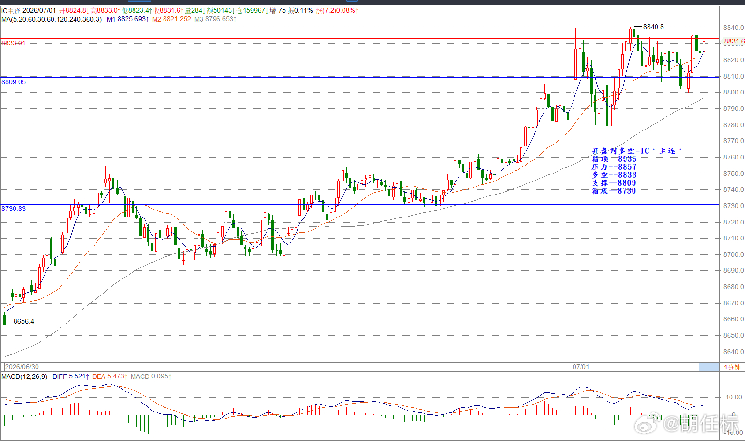Select the blue 8809.05 support line label
745x441 pixels.
point(14,82)
